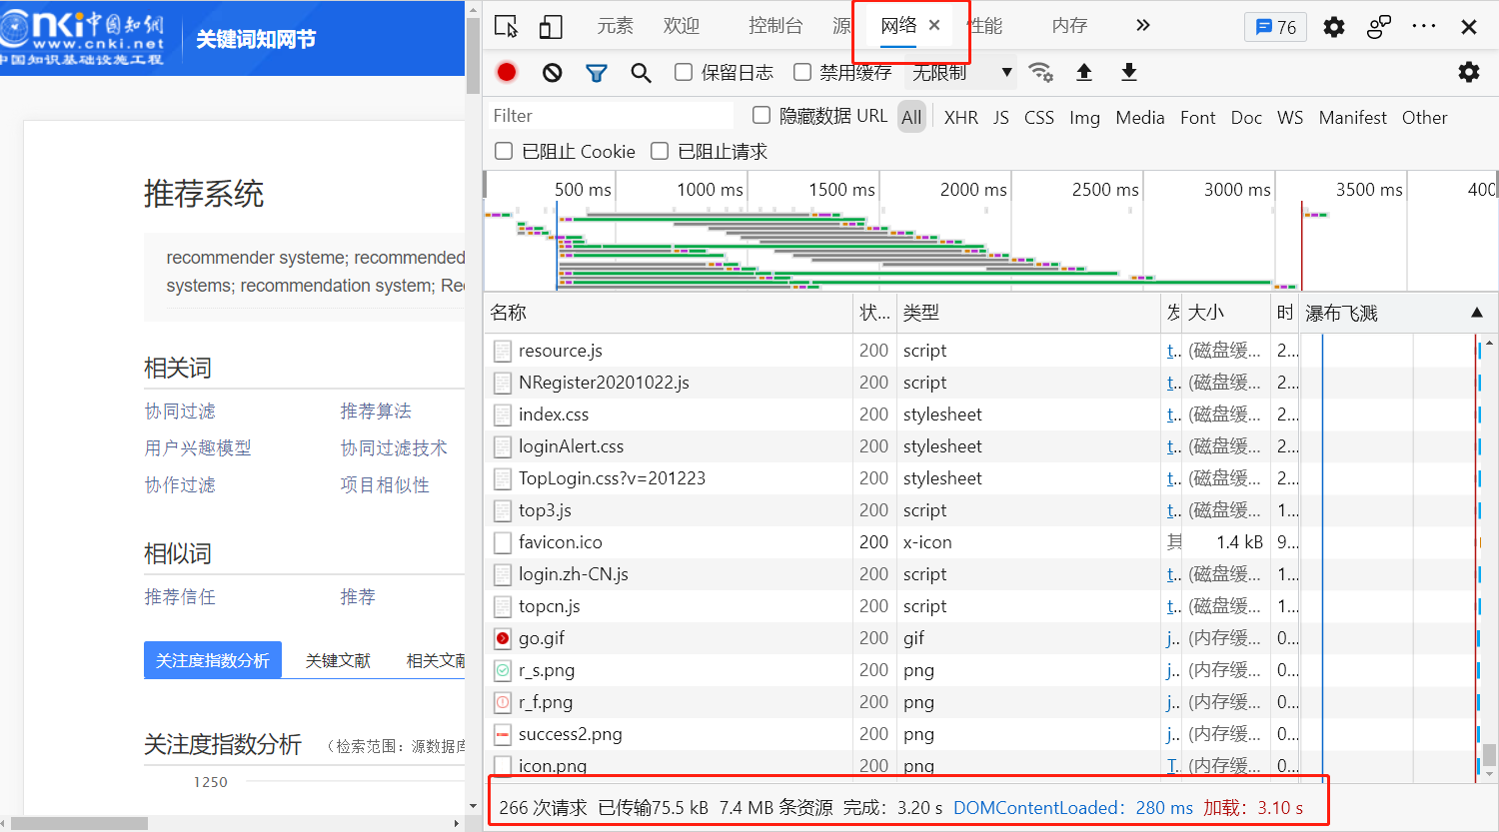Open 协同过滤 related word link

click(x=180, y=412)
